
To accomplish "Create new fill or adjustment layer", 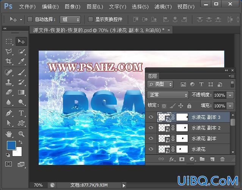I will (x=192, y=159).
